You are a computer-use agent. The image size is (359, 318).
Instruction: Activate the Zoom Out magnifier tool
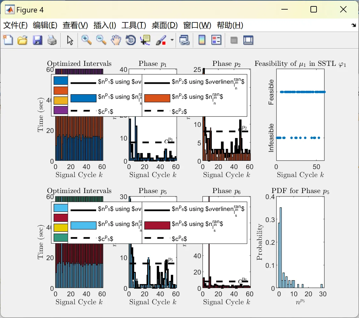101,40
